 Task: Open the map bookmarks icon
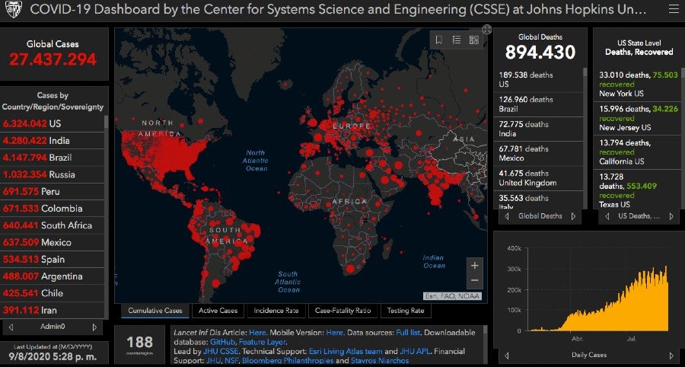click(x=439, y=40)
